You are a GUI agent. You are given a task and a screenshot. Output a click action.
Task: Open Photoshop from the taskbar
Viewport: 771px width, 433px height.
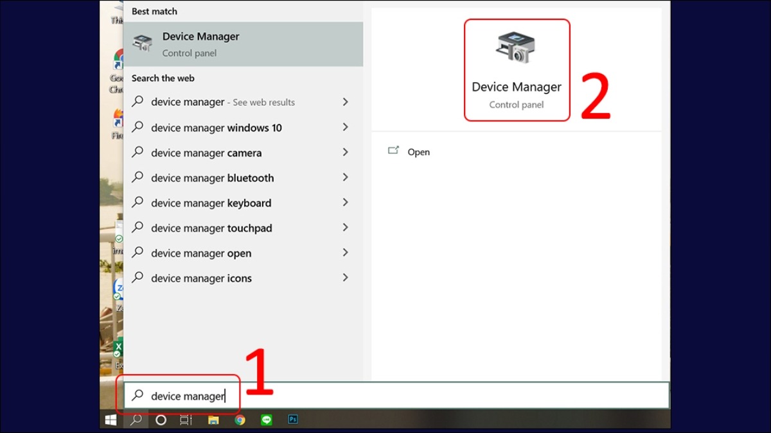click(x=293, y=420)
